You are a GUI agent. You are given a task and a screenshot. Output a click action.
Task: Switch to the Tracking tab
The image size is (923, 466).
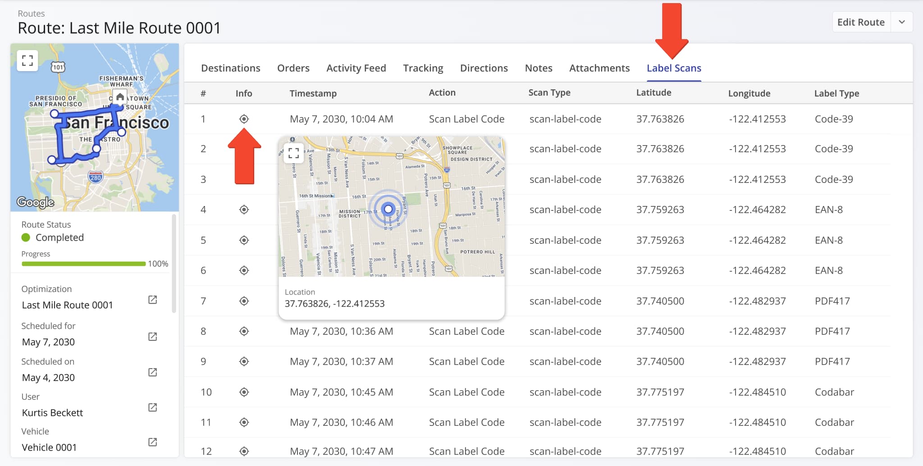423,68
